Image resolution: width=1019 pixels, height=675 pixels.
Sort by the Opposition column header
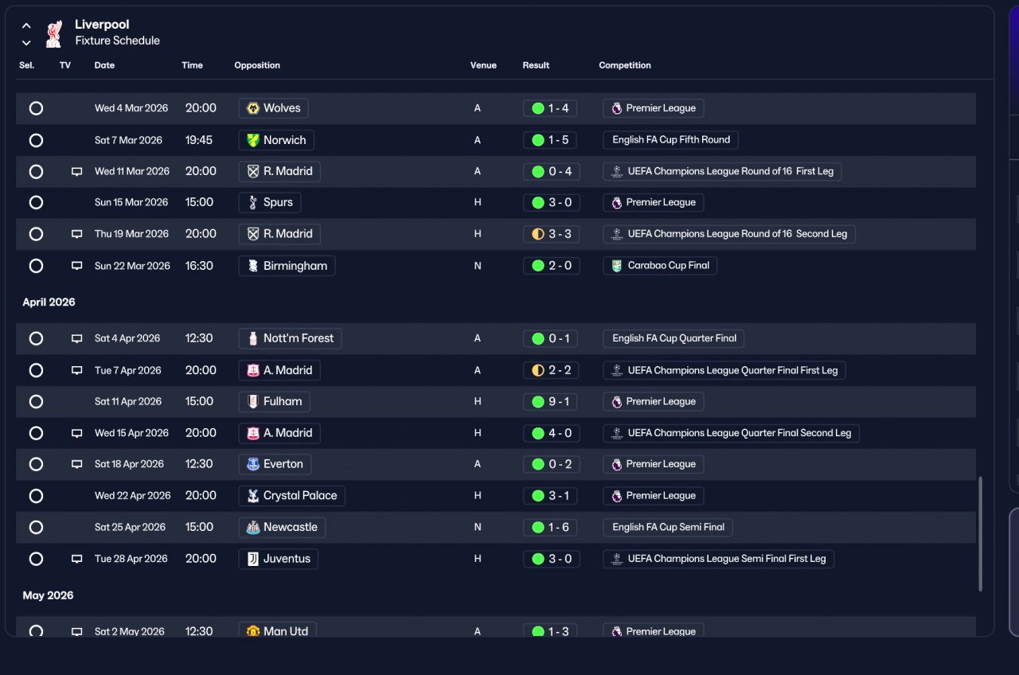[257, 65]
